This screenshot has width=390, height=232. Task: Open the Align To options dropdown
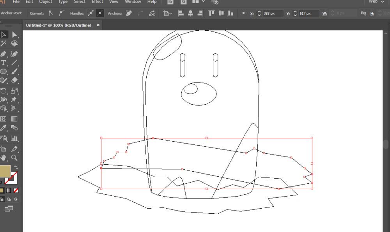(168, 13)
